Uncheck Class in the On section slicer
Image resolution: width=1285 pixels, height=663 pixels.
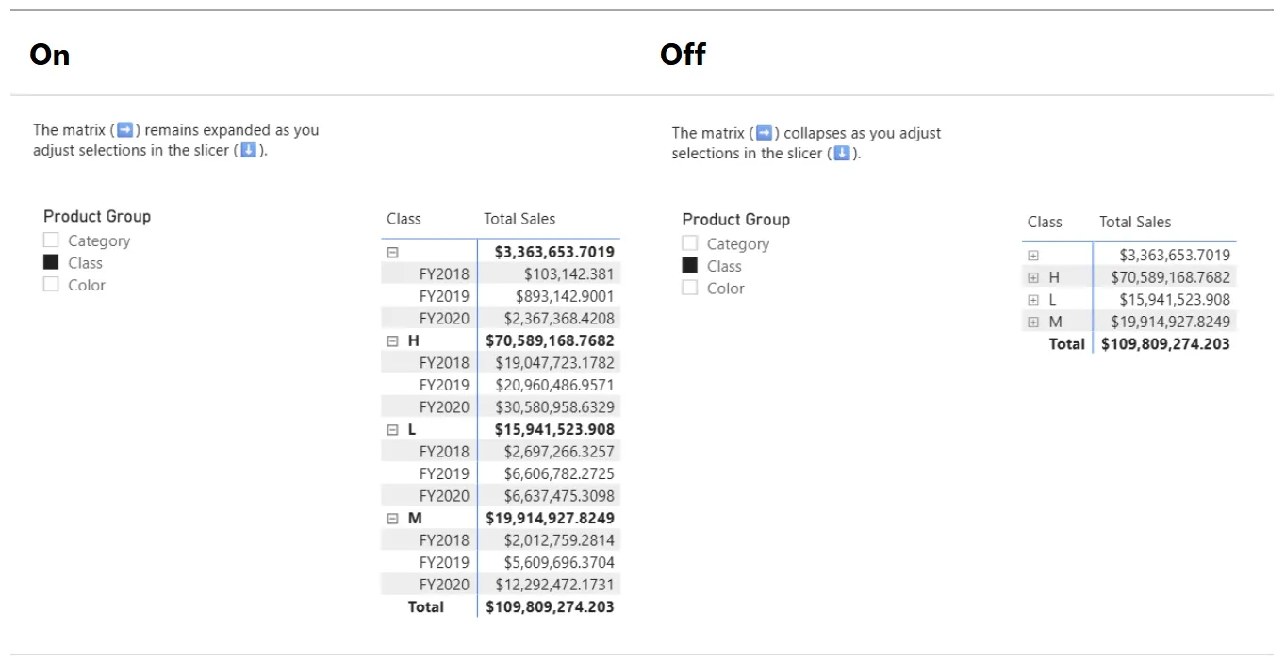pyautogui.click(x=51, y=262)
